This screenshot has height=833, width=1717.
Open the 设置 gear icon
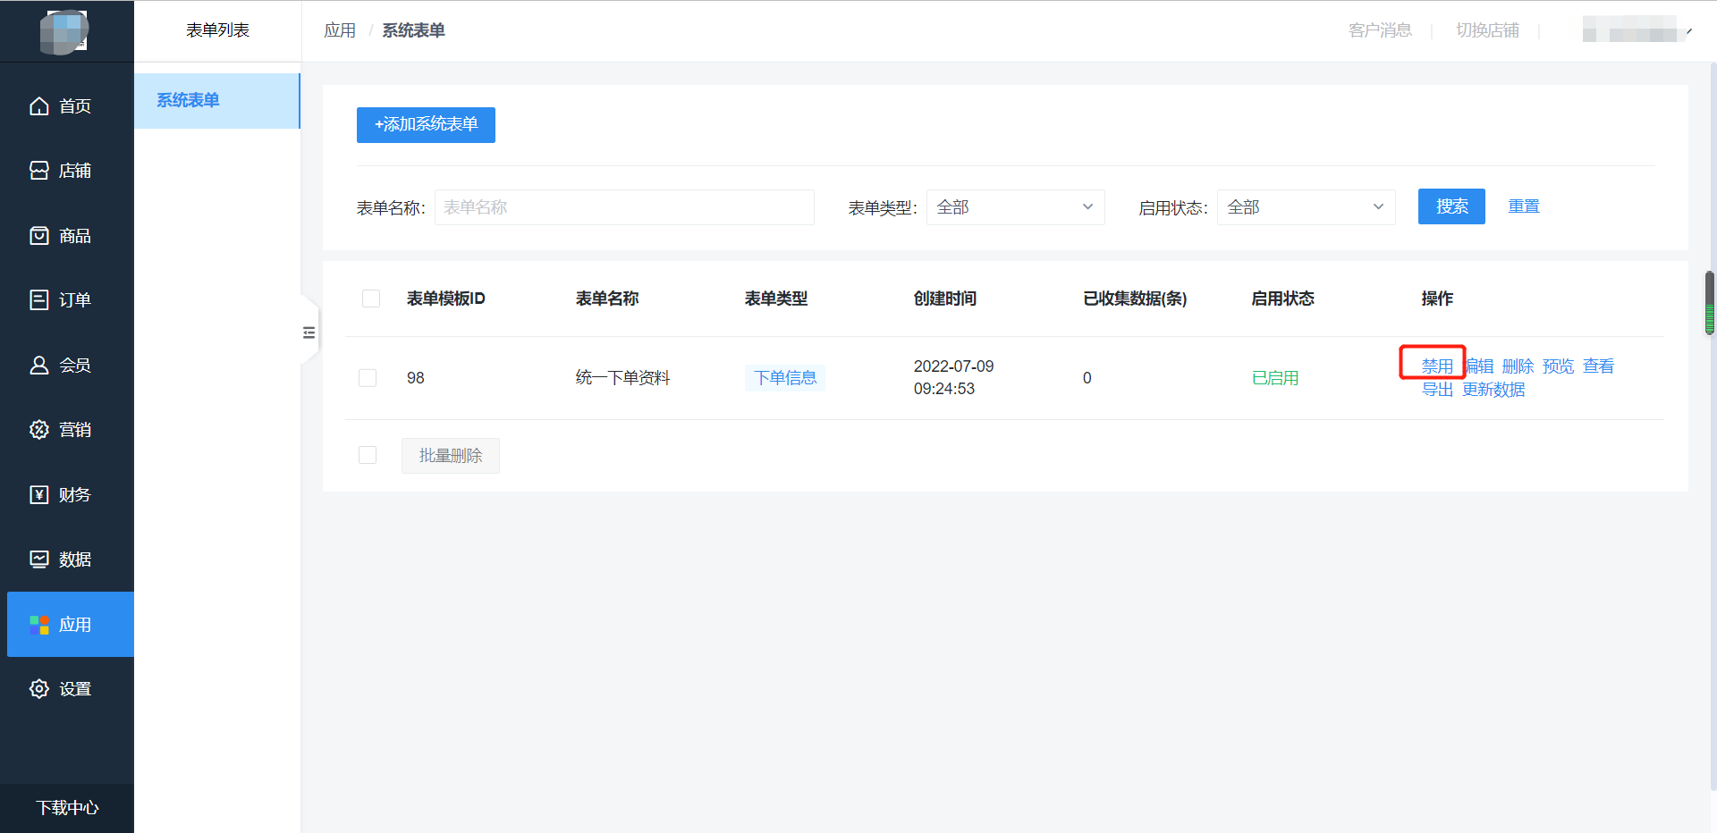click(39, 689)
